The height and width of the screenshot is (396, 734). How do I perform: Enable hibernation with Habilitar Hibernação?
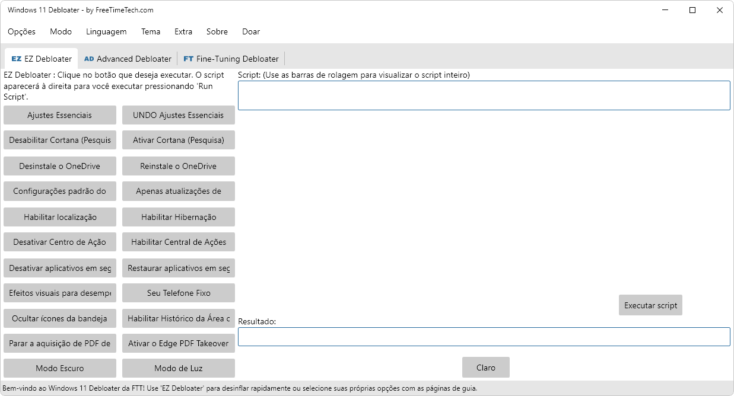178,217
